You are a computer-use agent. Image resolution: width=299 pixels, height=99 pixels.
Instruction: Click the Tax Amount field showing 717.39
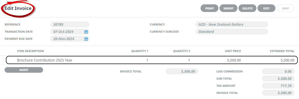[278, 86]
